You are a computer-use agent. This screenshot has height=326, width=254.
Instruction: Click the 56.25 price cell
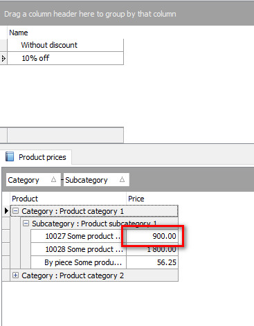[x=152, y=262]
